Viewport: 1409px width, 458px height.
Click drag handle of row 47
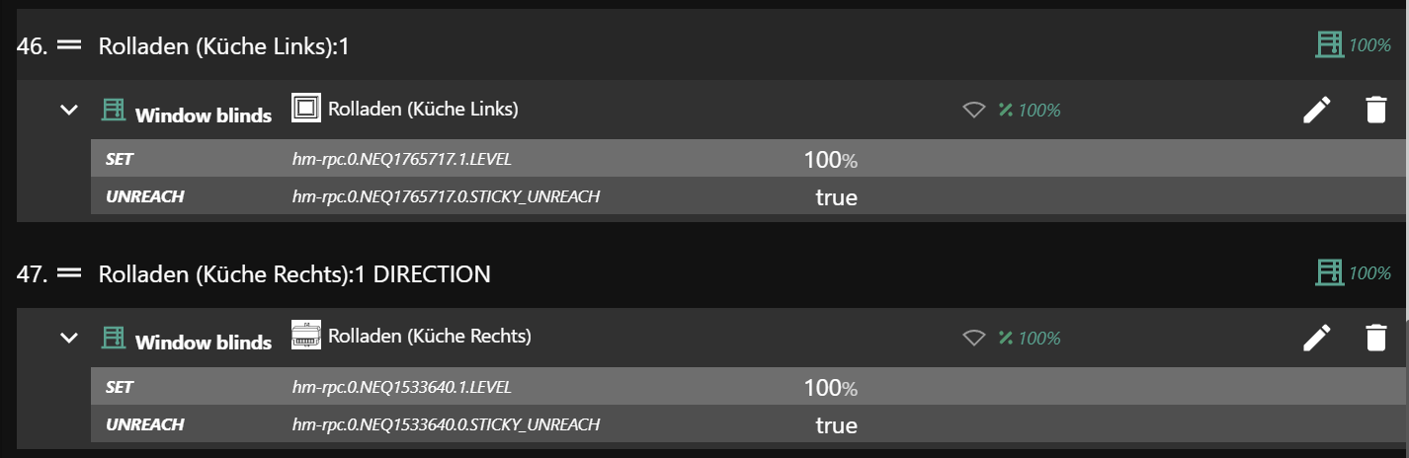(69, 273)
